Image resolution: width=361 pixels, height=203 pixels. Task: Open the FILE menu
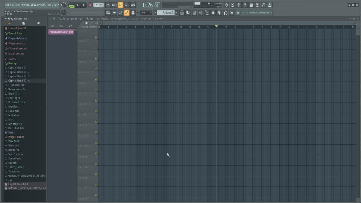pyautogui.click(x=7, y=5)
